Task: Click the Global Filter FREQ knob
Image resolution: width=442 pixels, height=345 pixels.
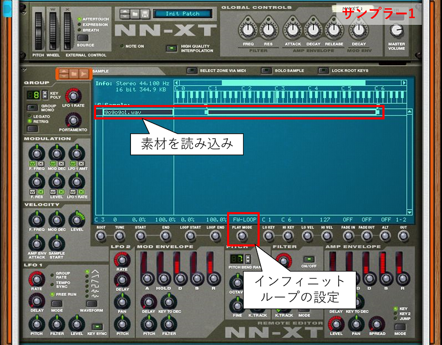Action: (248, 30)
